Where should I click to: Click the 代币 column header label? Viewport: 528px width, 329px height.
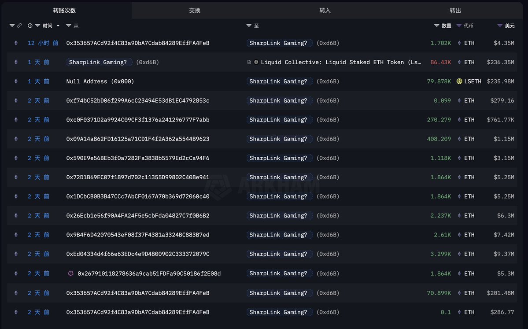click(469, 26)
